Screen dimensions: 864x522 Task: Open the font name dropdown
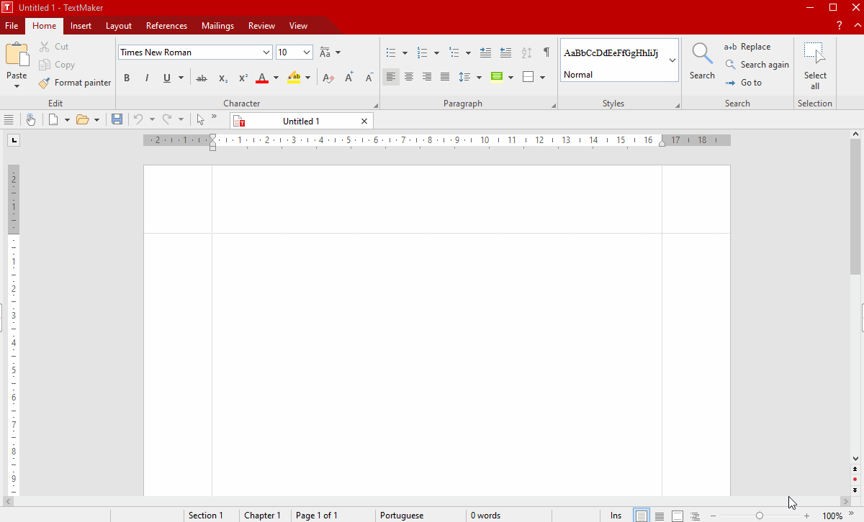pyautogui.click(x=266, y=52)
